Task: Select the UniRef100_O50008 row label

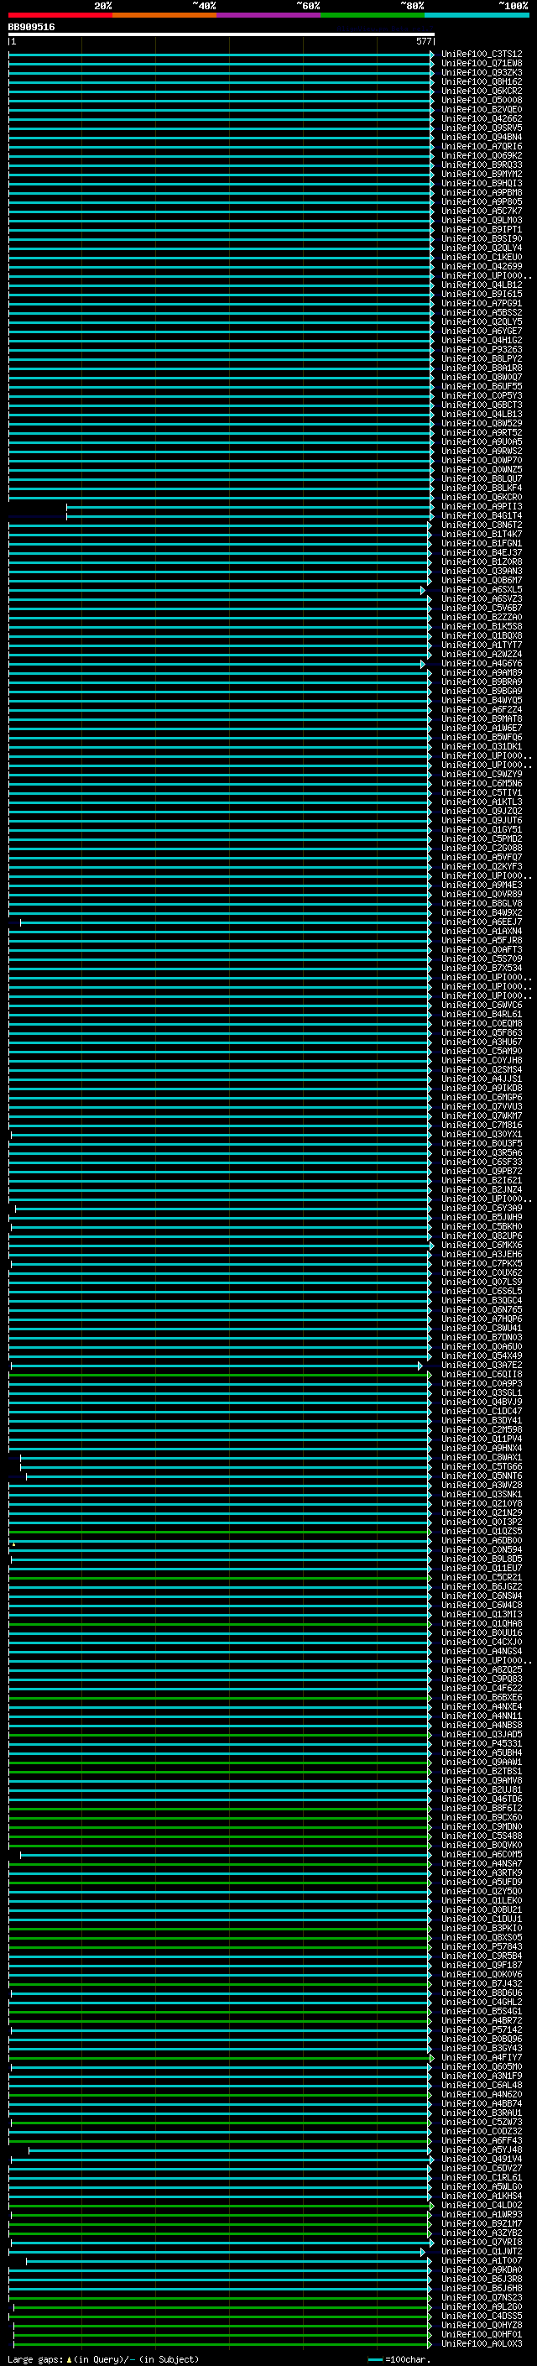Action: (482, 100)
